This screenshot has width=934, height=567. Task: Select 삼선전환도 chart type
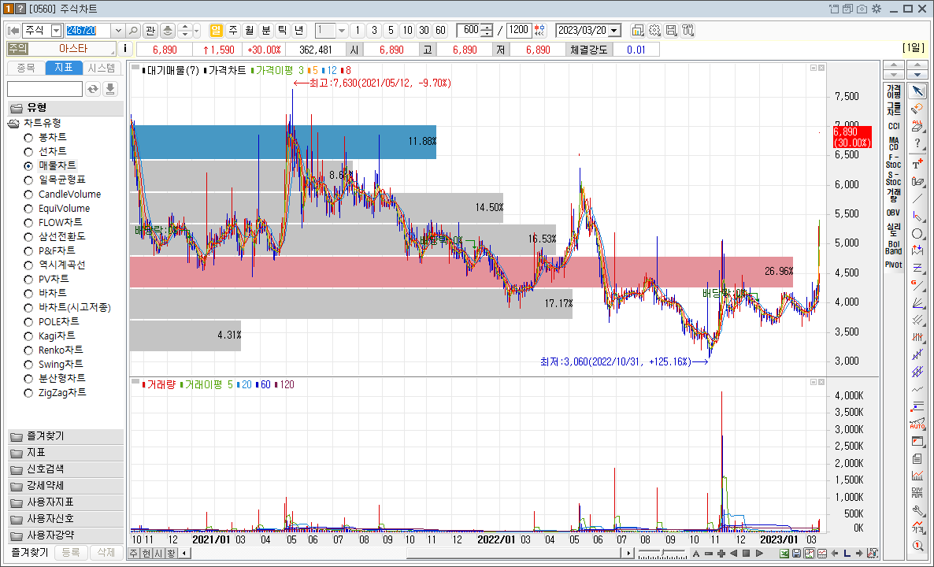[x=28, y=236]
